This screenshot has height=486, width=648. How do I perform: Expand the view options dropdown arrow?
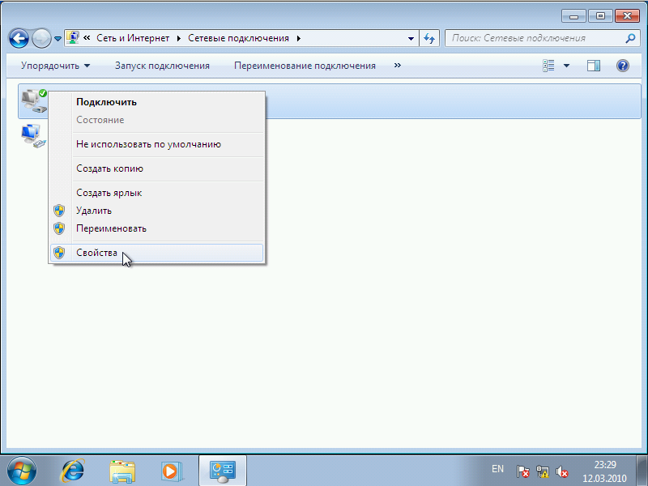[566, 66]
